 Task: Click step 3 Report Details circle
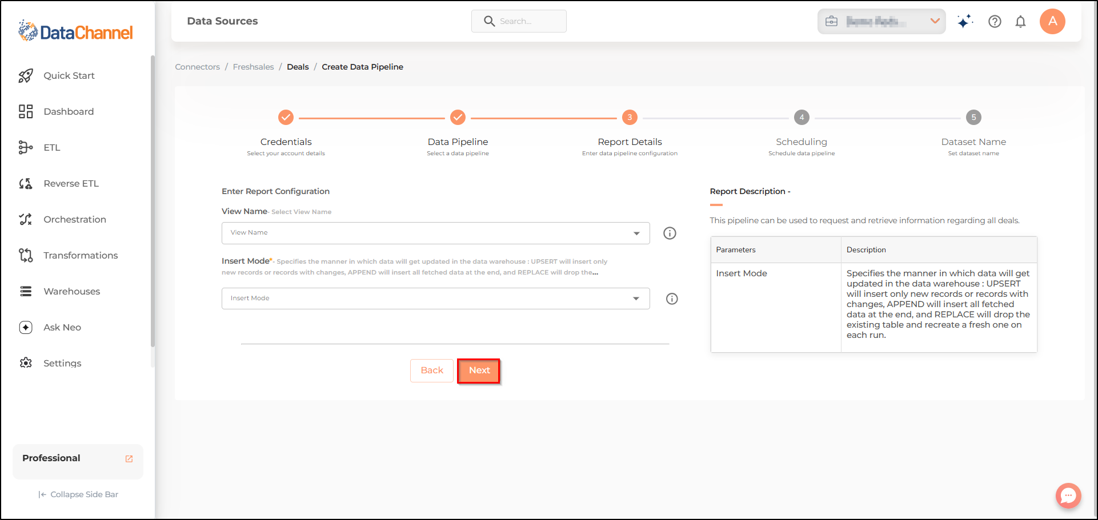[630, 118]
